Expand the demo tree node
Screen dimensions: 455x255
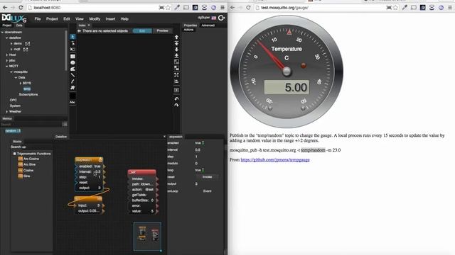11,44
